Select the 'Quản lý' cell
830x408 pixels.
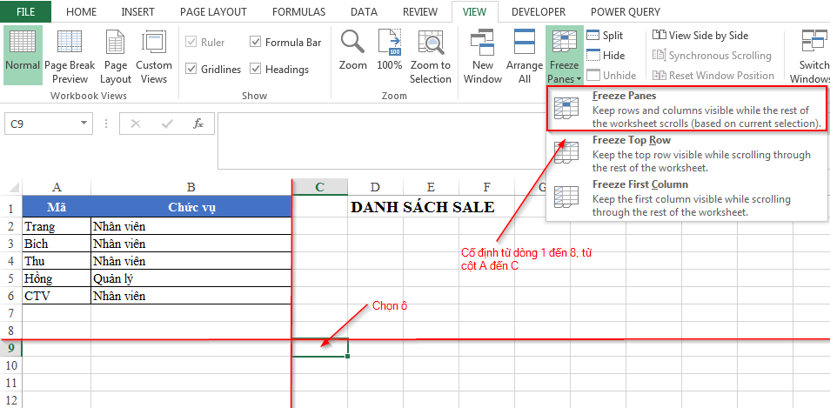pyautogui.click(x=191, y=278)
